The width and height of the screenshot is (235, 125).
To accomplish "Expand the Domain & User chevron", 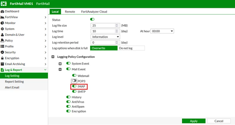I will 45,35.
